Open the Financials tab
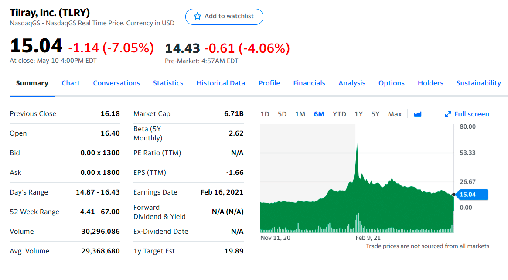The height and width of the screenshot is (280, 508). [x=309, y=83]
